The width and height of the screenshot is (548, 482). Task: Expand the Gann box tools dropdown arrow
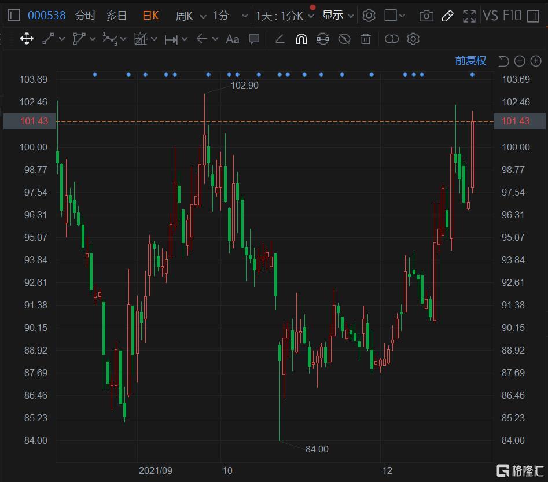154,39
